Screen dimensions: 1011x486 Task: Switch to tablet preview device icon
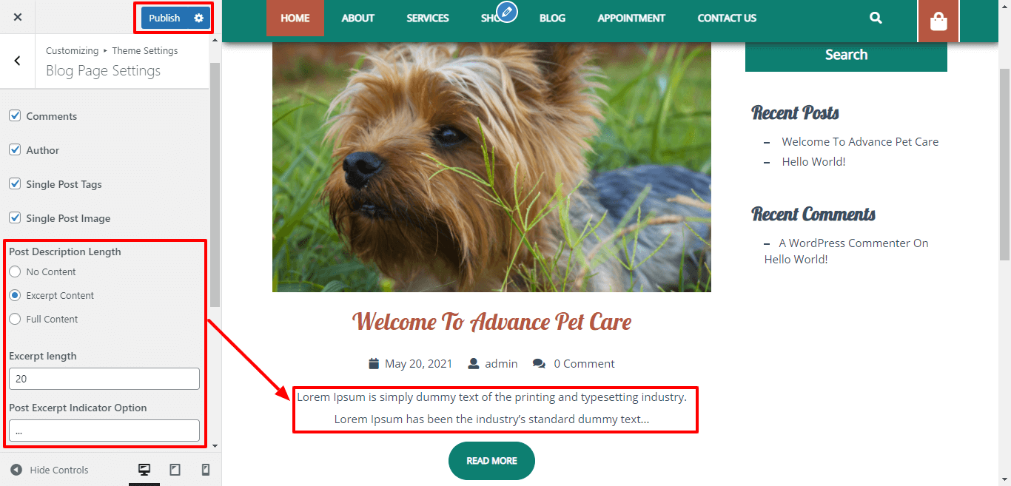175,470
